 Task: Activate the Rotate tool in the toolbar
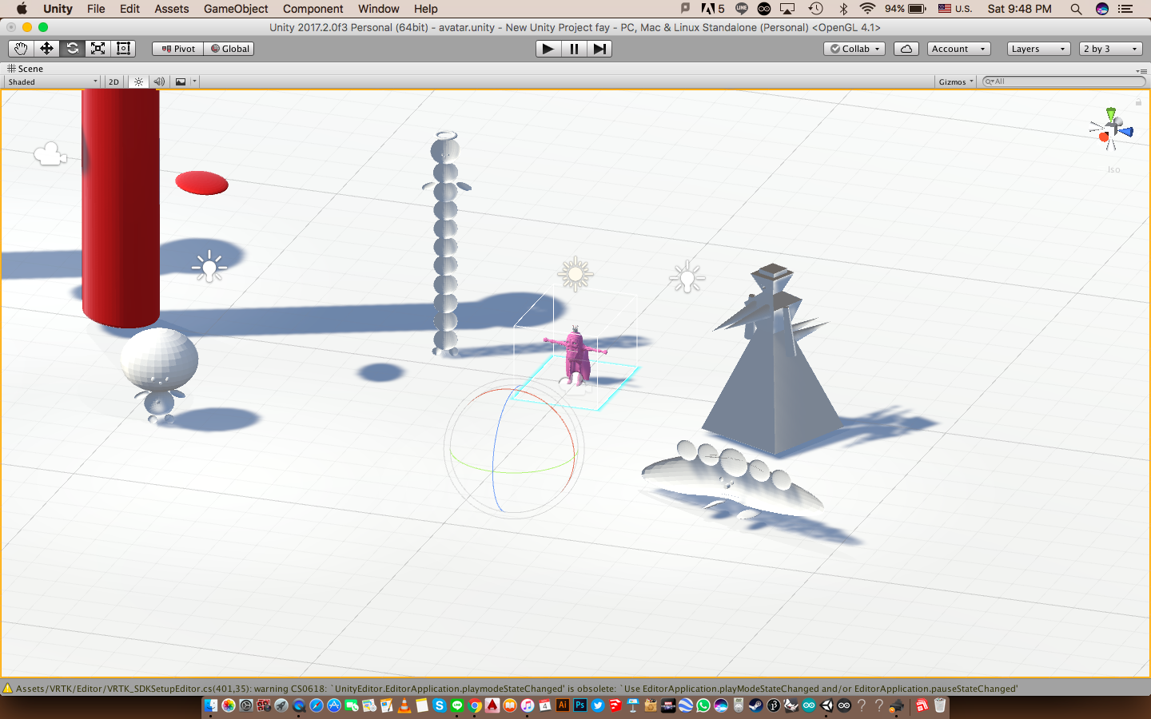pyautogui.click(x=72, y=49)
